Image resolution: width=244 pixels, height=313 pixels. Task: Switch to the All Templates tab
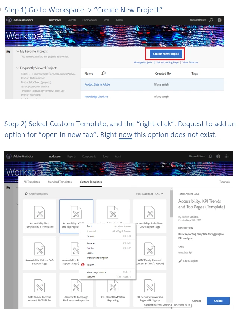pos(31,182)
